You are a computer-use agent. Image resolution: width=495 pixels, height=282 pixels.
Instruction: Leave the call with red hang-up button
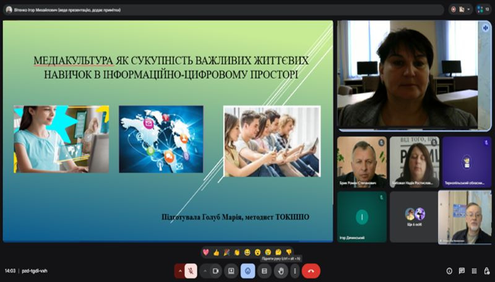coord(311,271)
